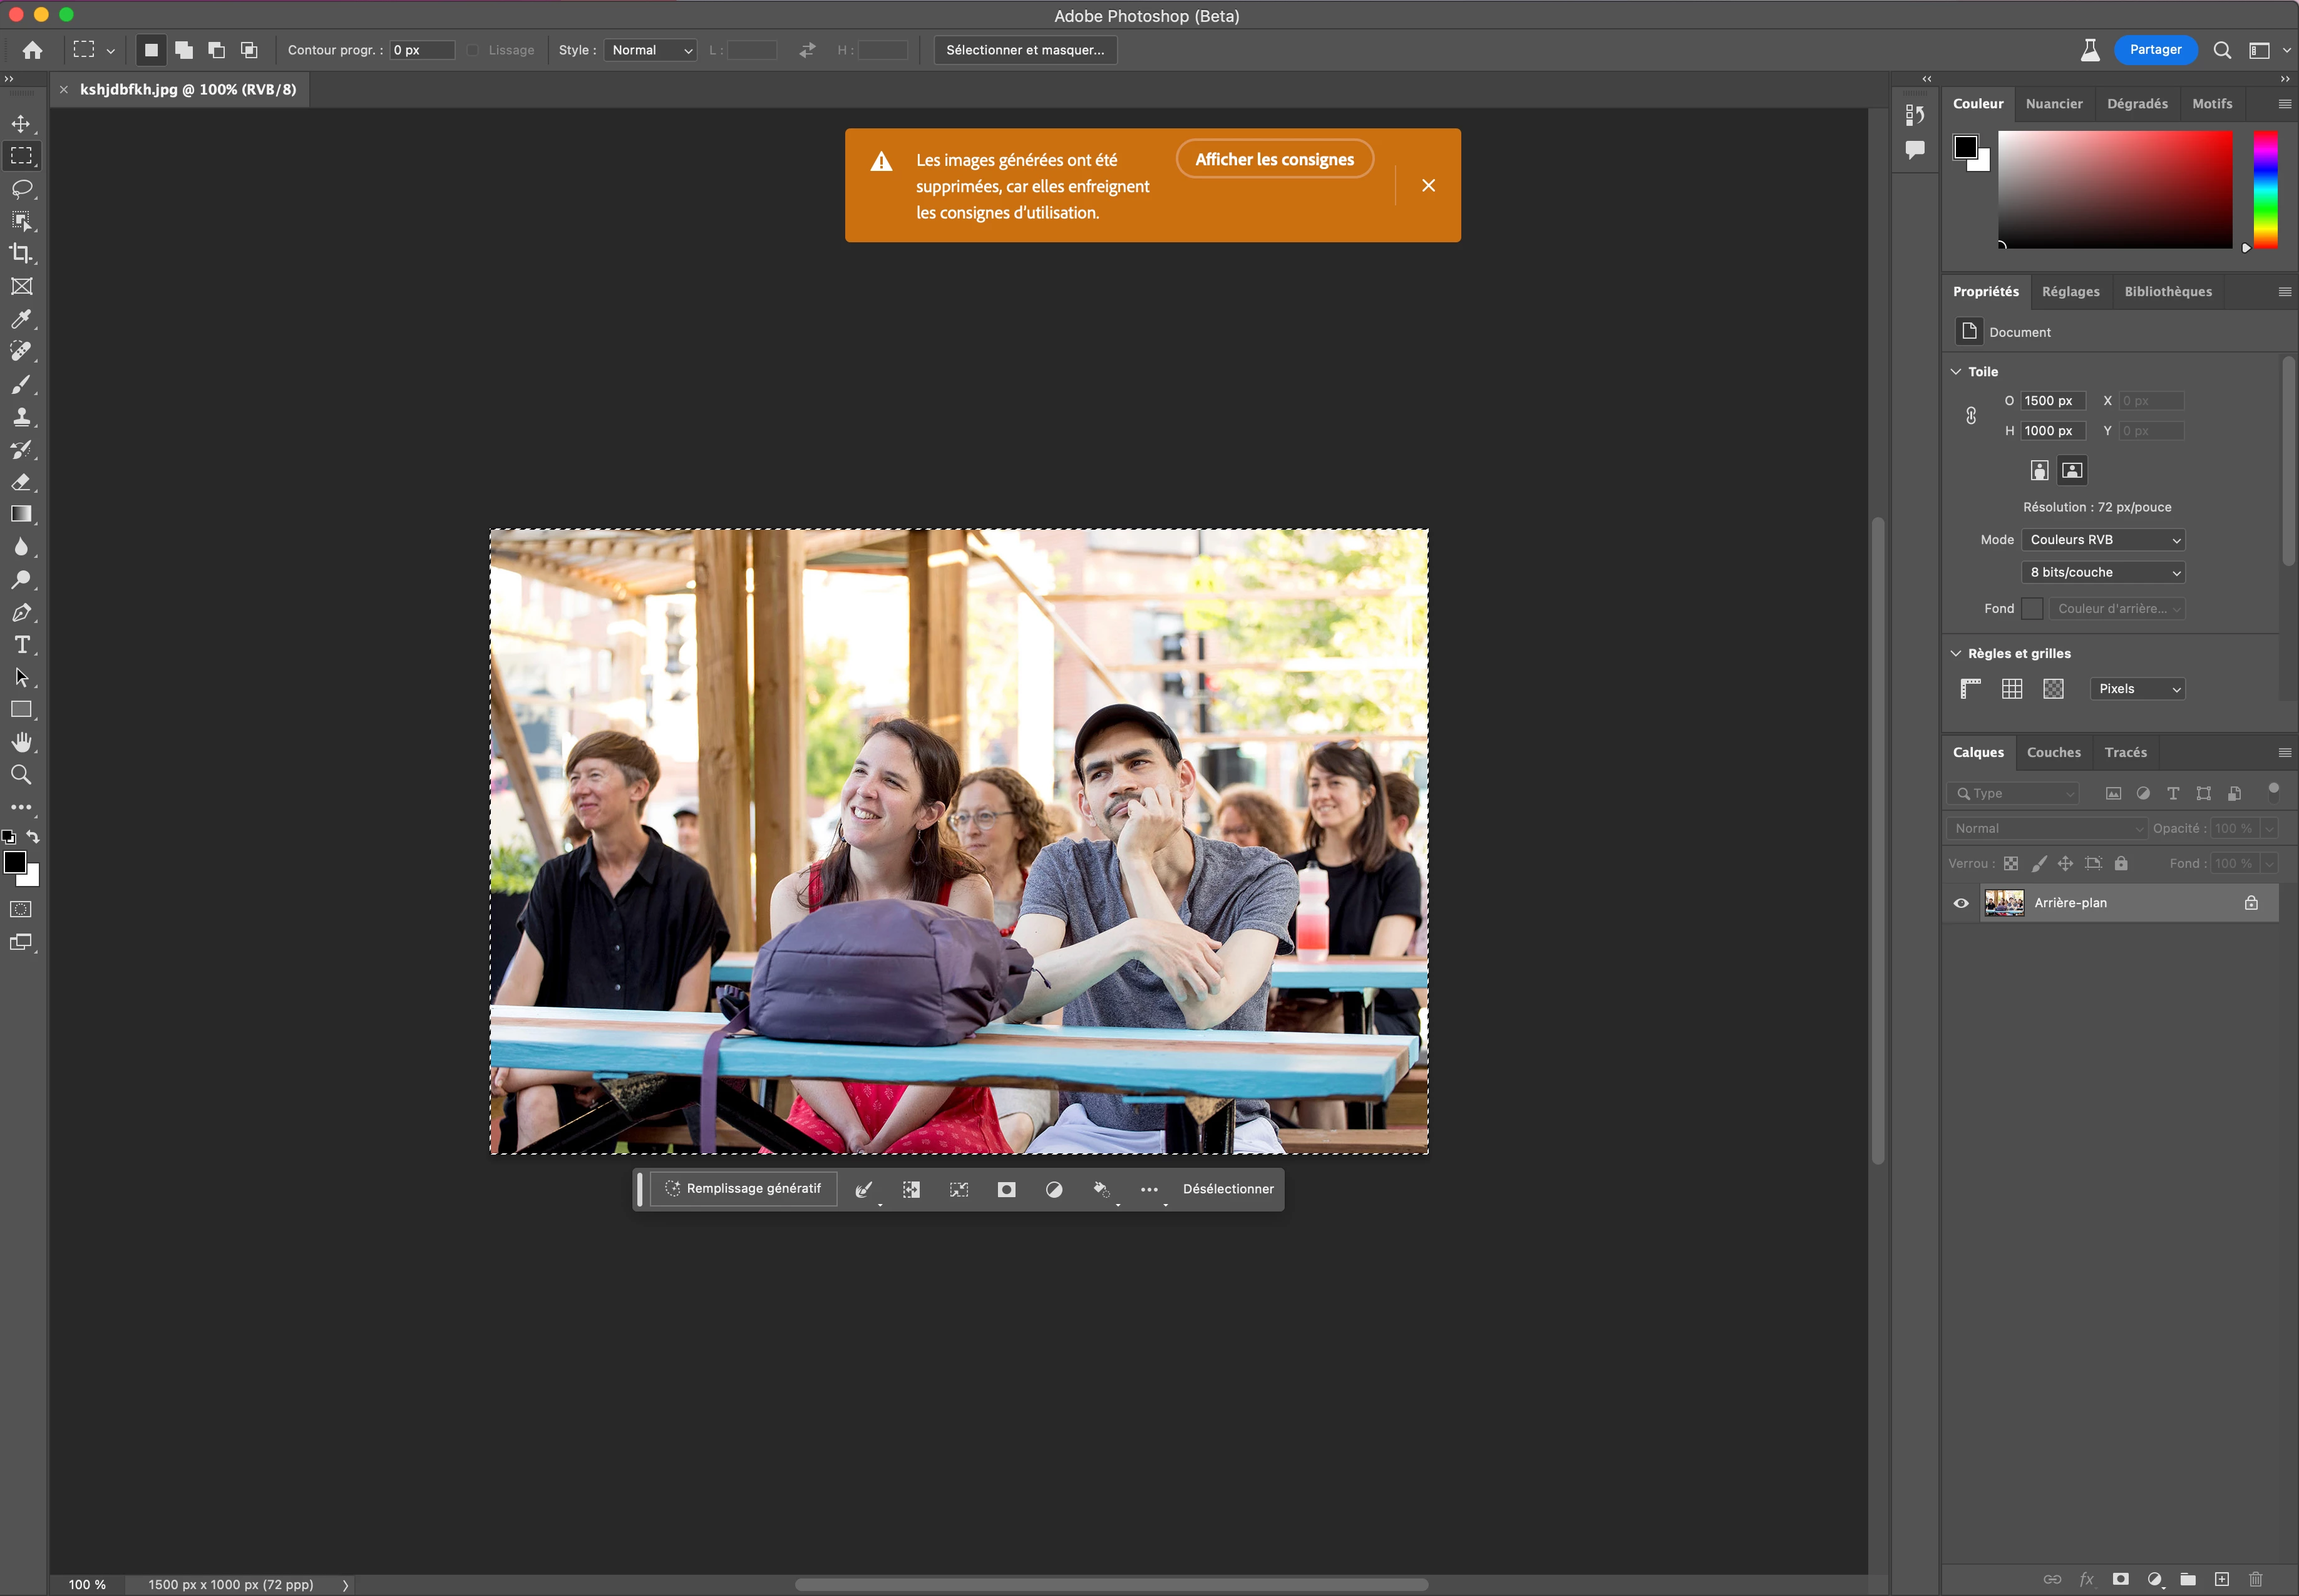Select the Clone Stamp tool

click(x=21, y=417)
